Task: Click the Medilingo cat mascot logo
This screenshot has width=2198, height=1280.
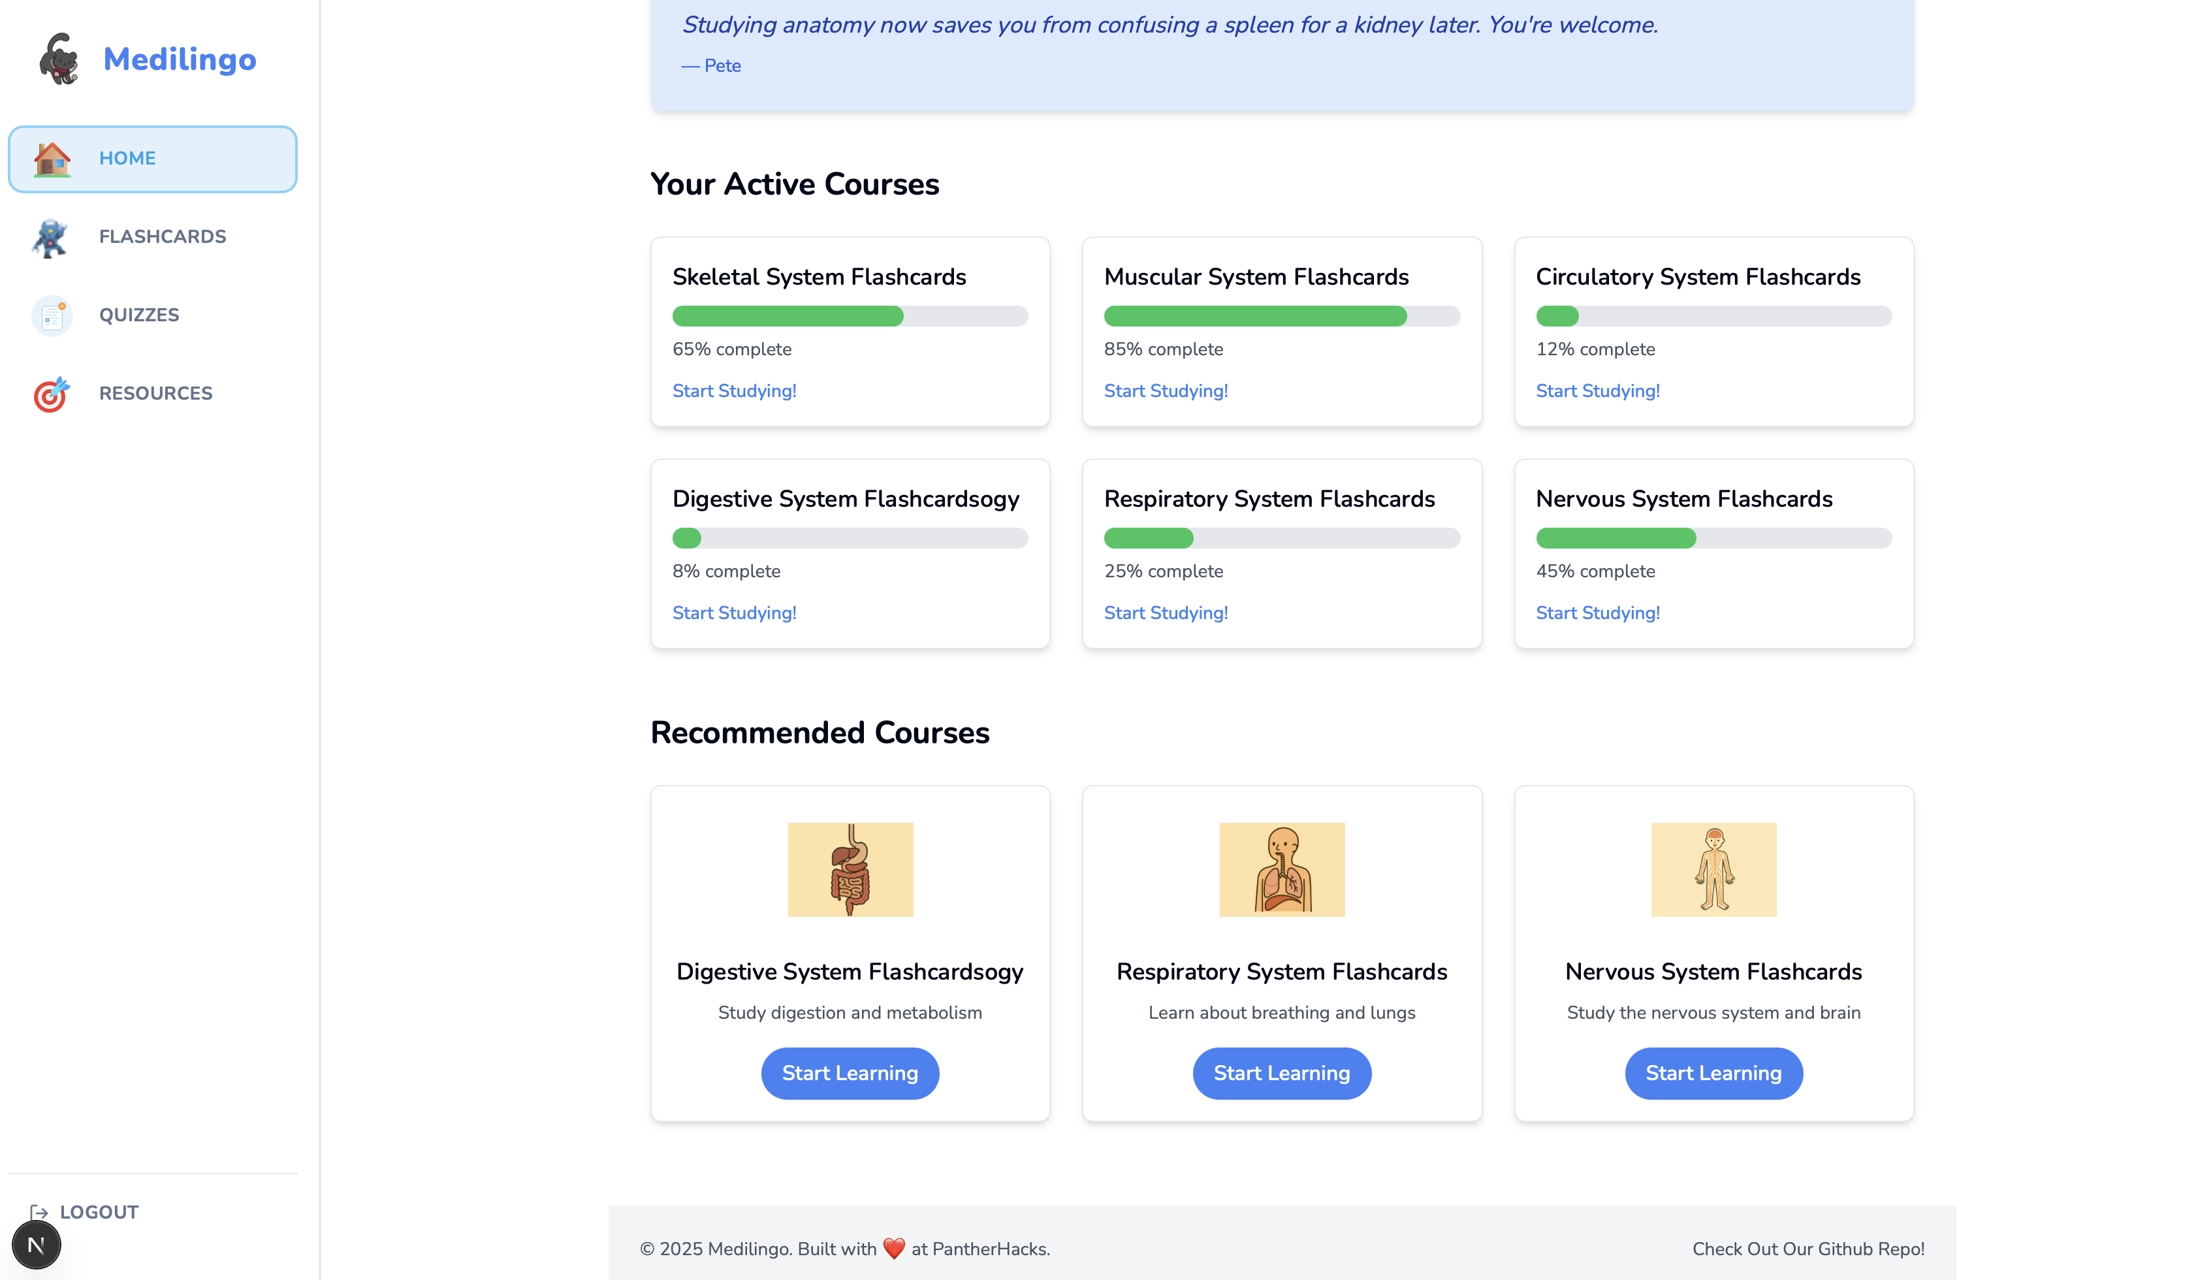Action: tap(58, 59)
